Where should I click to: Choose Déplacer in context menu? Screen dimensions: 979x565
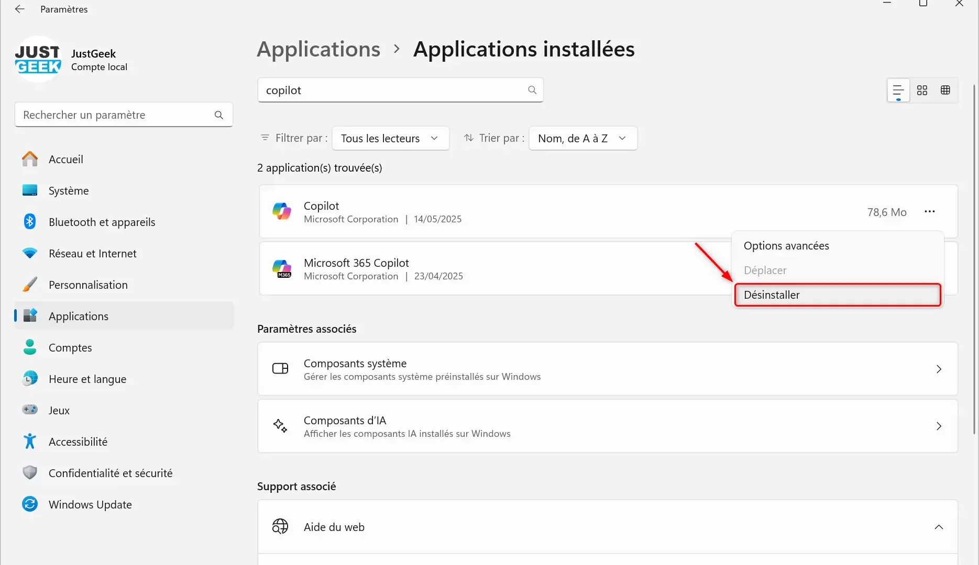tap(838, 270)
